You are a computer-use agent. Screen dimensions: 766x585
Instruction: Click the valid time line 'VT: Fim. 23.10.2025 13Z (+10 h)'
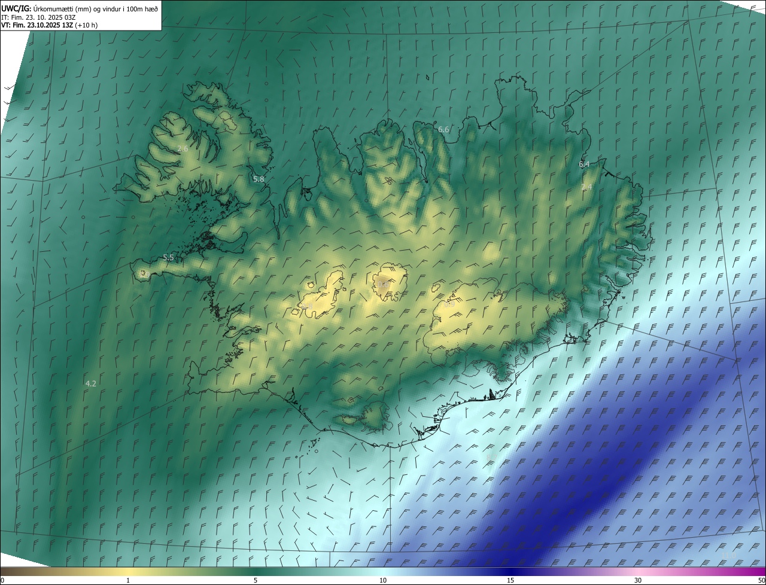coord(50,25)
